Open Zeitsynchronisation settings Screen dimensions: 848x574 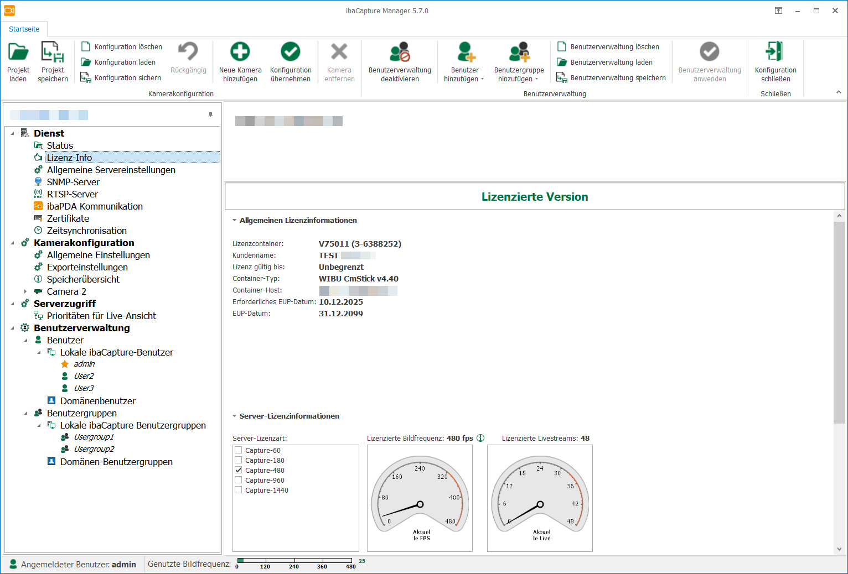click(x=87, y=231)
